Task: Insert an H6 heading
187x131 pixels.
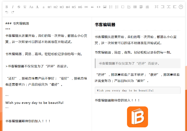Action: point(80,7)
